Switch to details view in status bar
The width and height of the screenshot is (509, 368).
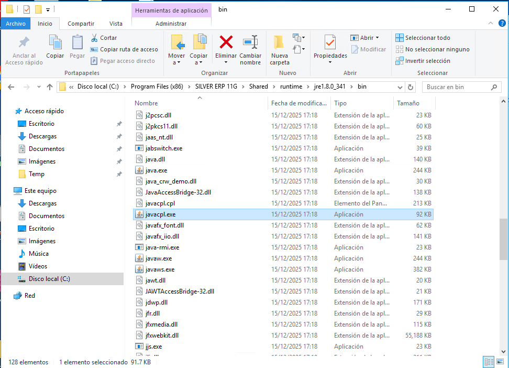click(489, 362)
